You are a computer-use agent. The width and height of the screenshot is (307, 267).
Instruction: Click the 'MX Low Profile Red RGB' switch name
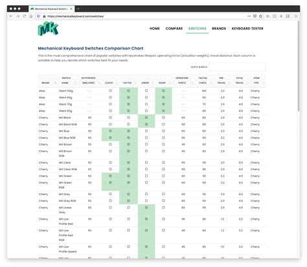pos(66,235)
